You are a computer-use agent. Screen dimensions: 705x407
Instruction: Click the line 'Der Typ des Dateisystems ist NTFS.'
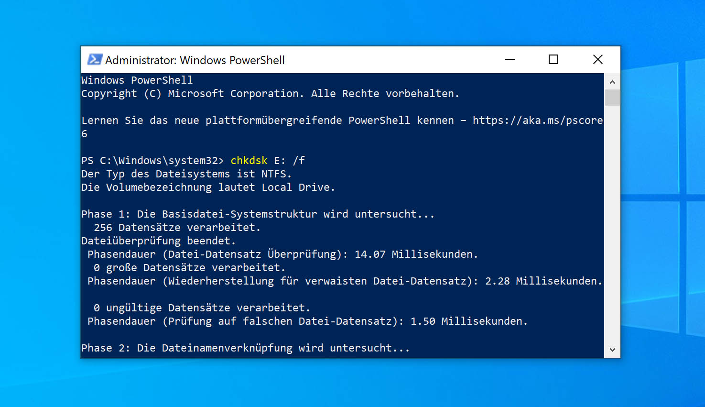click(186, 174)
